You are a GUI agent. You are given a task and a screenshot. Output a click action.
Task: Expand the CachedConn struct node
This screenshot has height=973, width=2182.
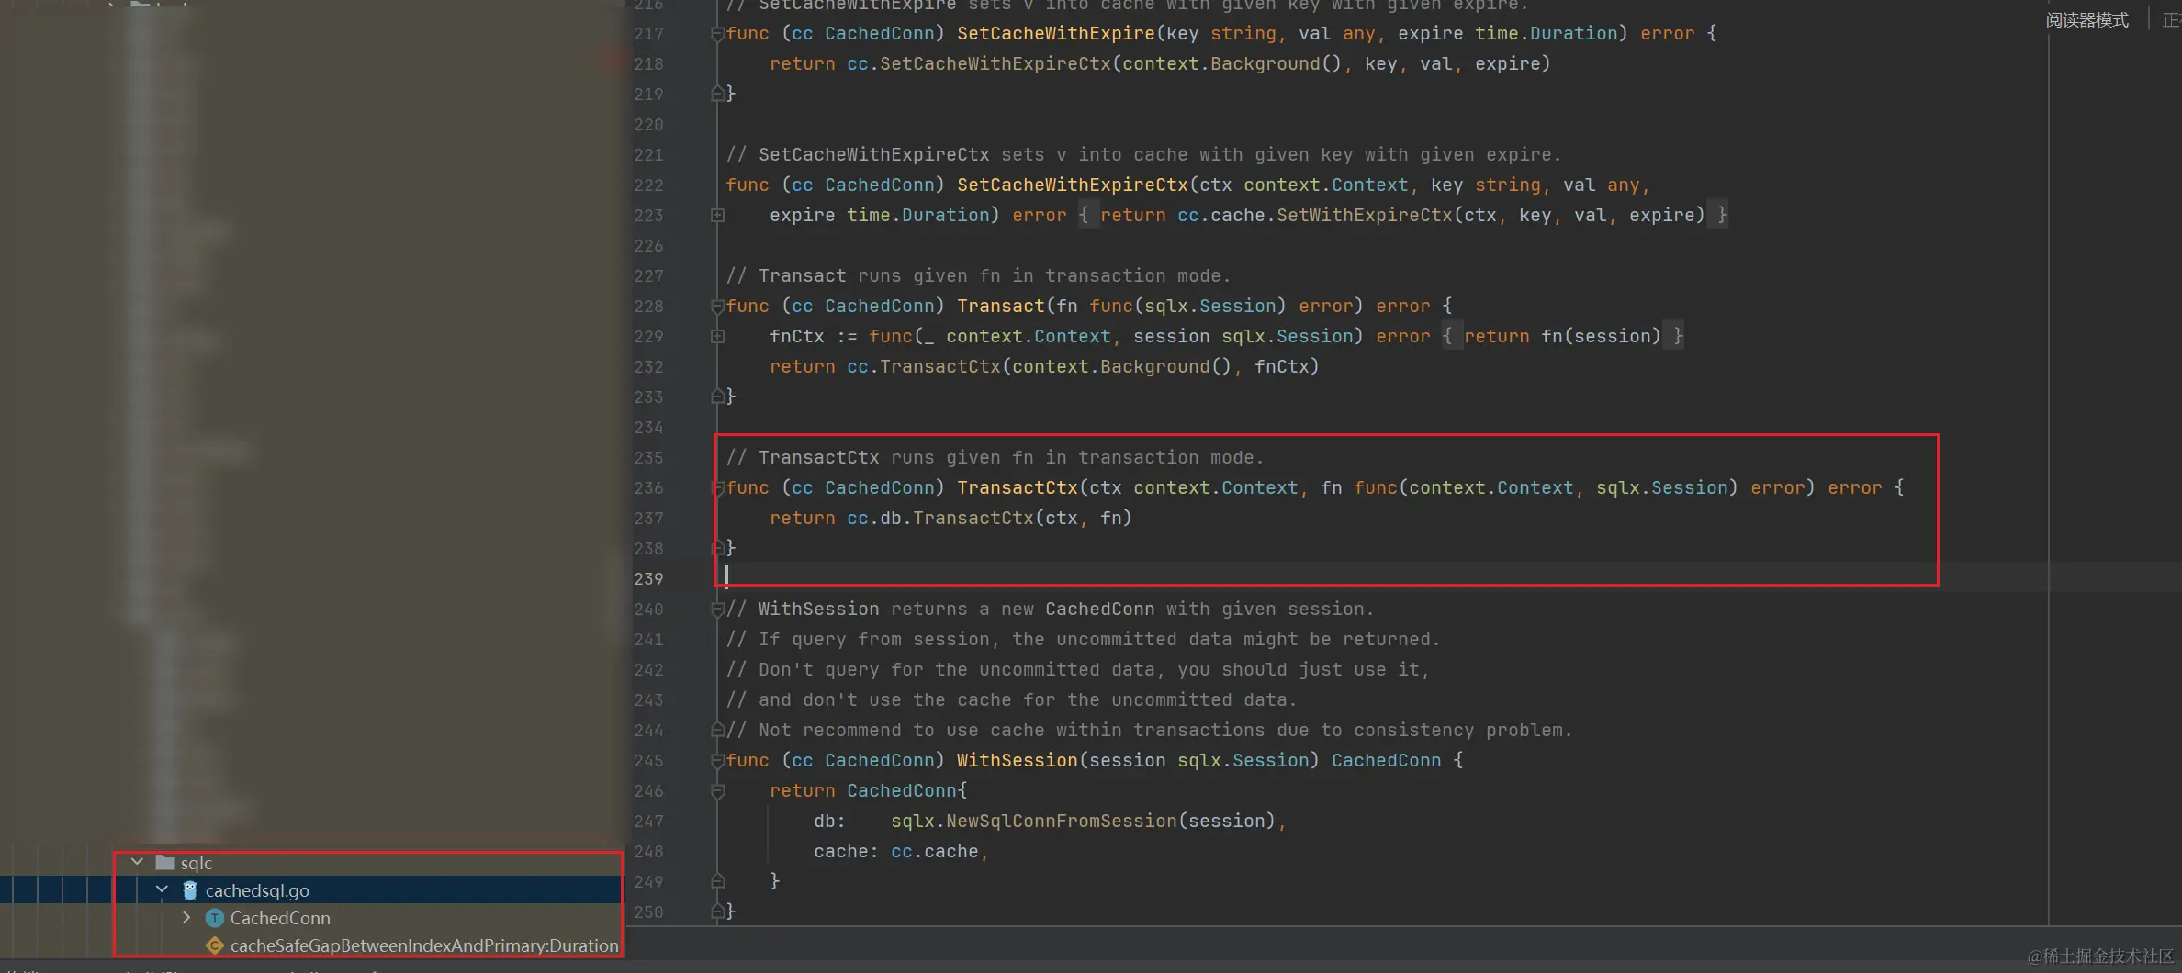pyautogui.click(x=186, y=917)
